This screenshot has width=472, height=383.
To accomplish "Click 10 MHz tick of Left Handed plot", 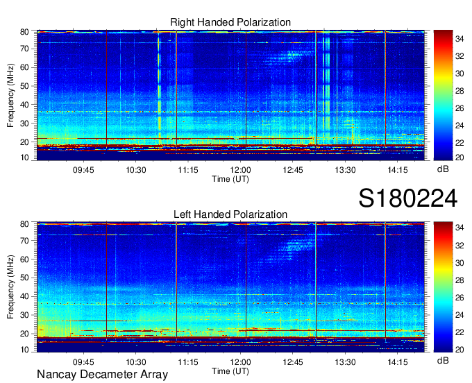I will (24, 350).
